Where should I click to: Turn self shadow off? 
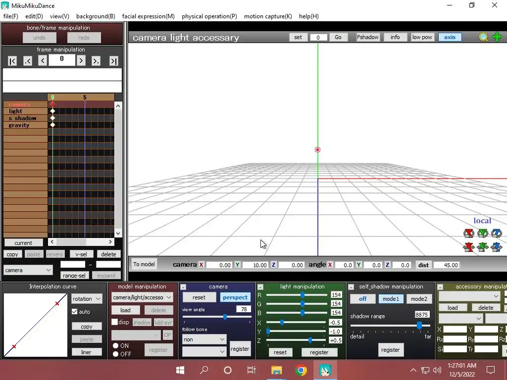click(x=363, y=299)
